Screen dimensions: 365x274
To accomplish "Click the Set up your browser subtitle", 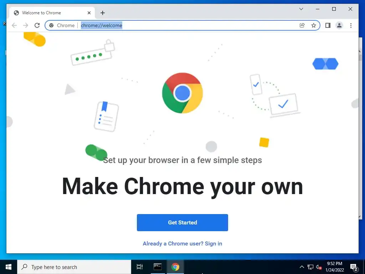I will [182, 160].
